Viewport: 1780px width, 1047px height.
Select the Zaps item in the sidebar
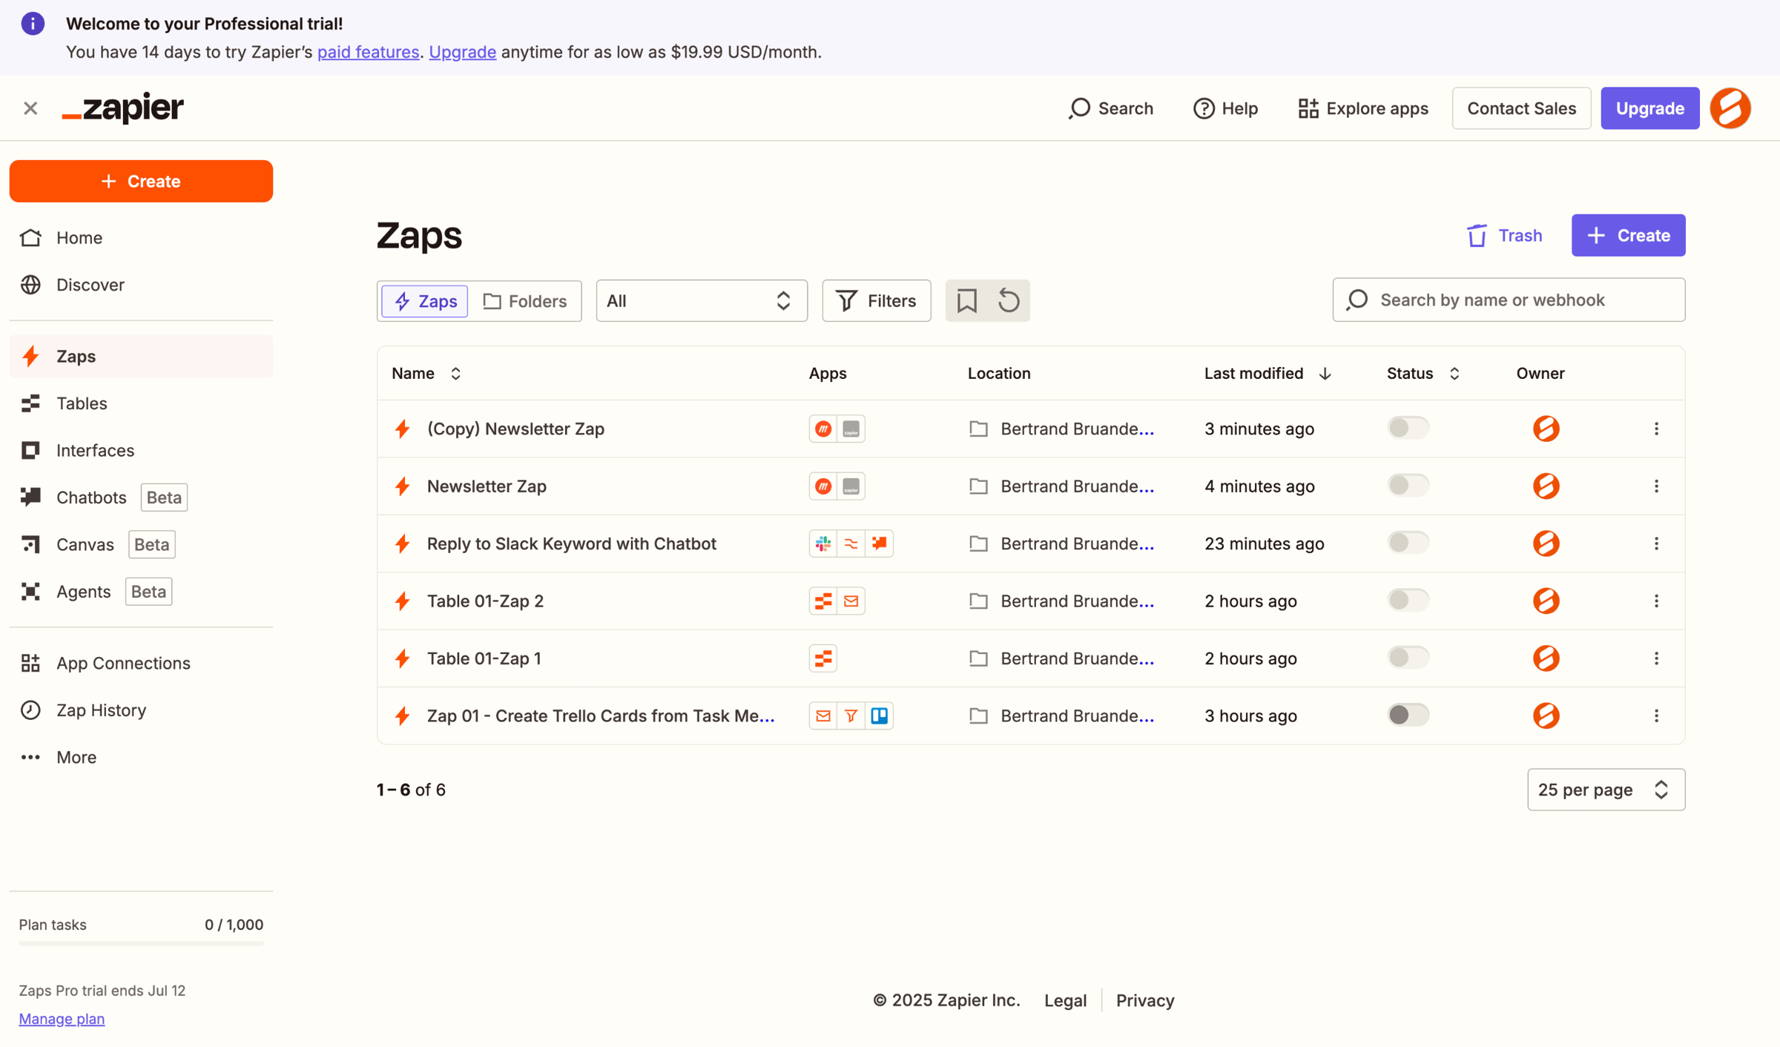click(141, 356)
